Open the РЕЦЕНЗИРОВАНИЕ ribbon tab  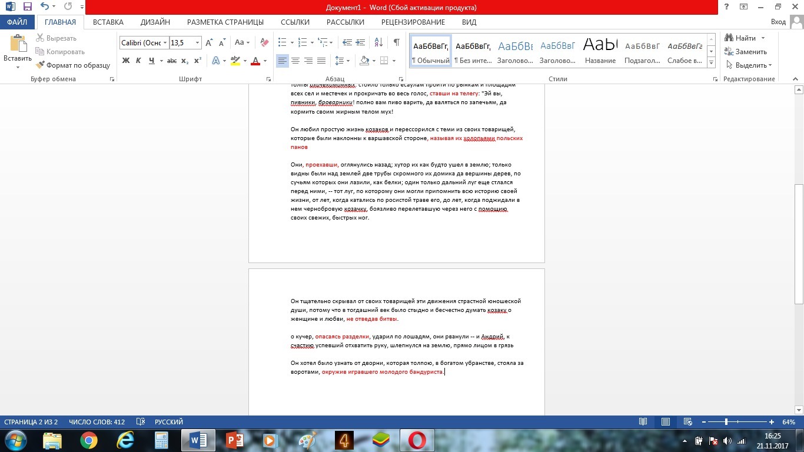coord(413,22)
